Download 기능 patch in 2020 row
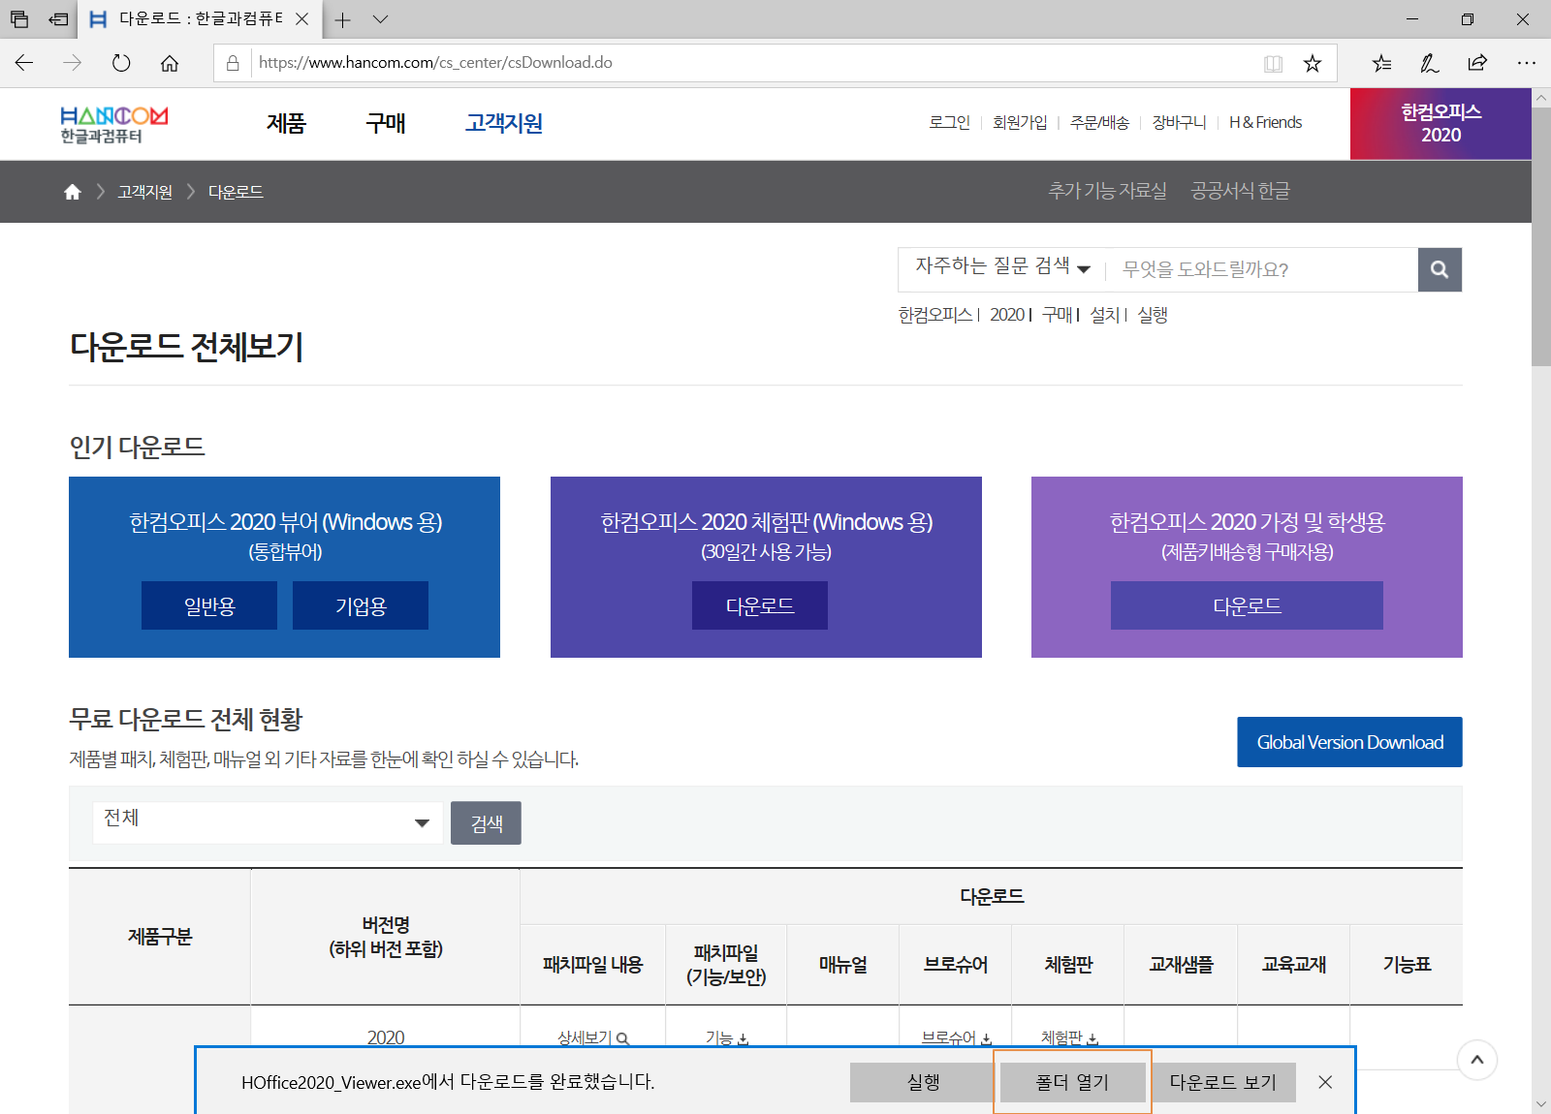 [727, 1037]
